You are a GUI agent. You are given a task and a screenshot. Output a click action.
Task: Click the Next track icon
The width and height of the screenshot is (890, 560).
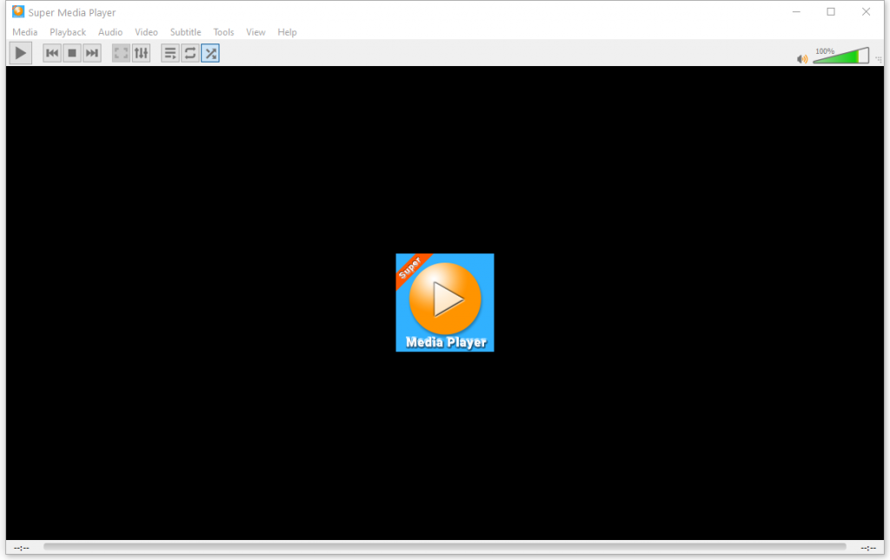[x=91, y=52]
